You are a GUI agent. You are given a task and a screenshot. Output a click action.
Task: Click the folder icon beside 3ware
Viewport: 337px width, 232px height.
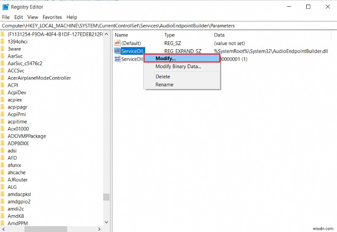coord(3,49)
